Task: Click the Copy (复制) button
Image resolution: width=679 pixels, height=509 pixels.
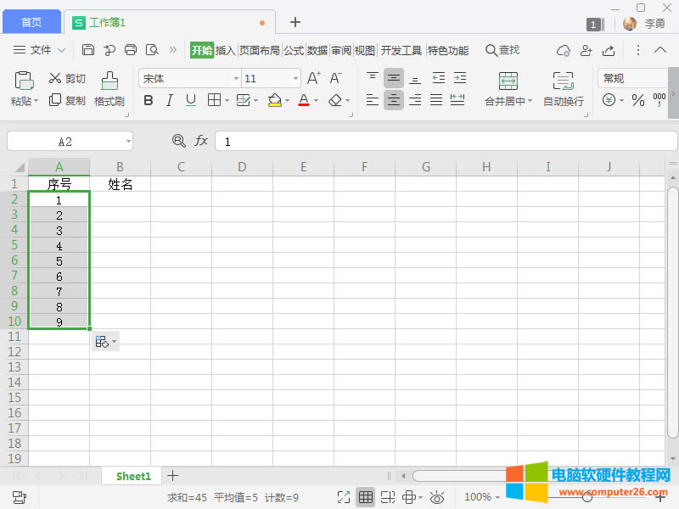Action: pyautogui.click(x=67, y=100)
